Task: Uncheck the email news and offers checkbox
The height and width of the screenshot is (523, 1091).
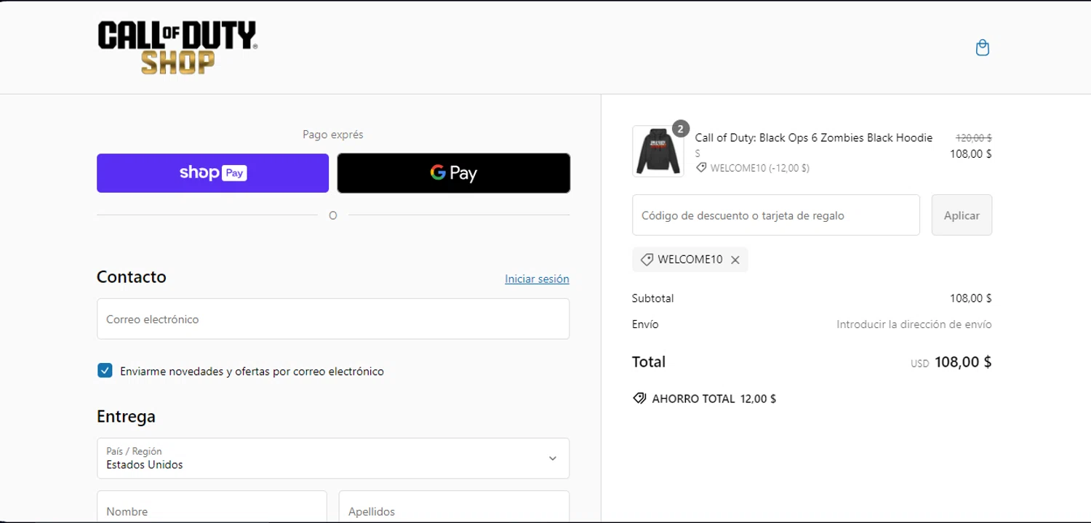Action: click(x=105, y=371)
